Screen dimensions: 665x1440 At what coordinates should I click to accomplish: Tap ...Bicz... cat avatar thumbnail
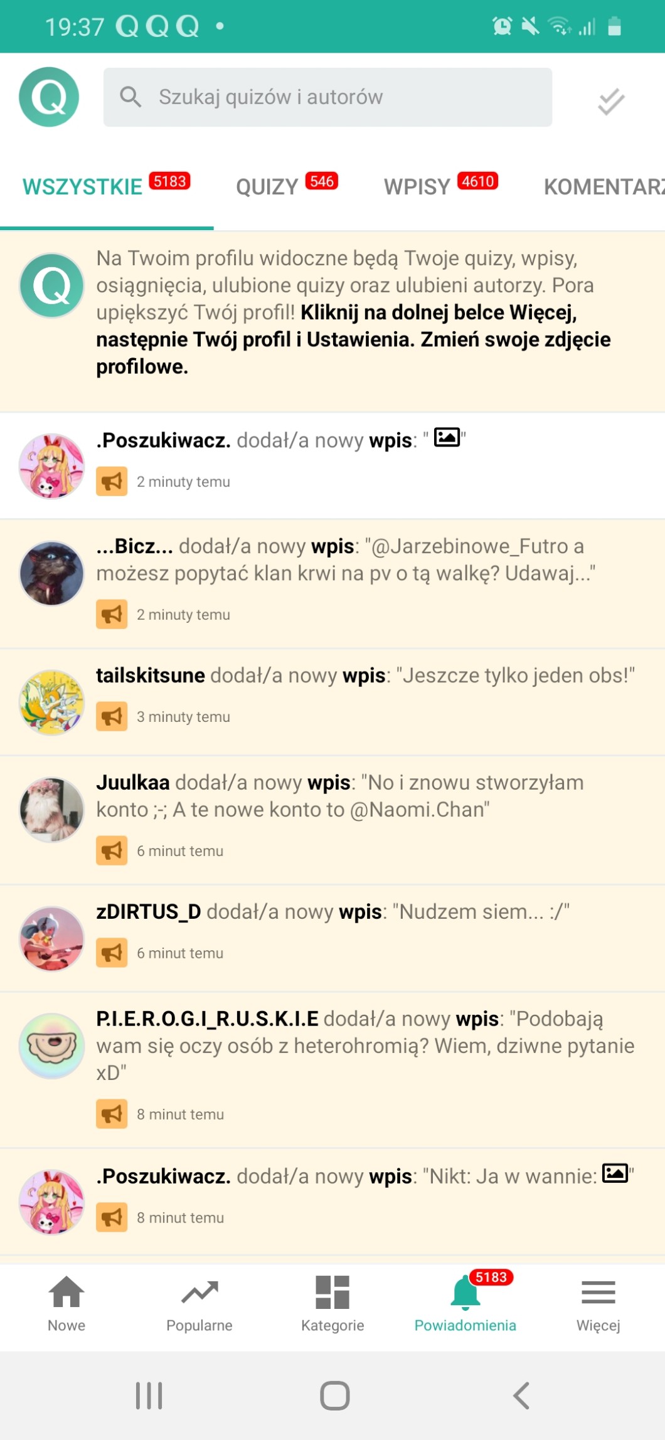[x=51, y=573]
